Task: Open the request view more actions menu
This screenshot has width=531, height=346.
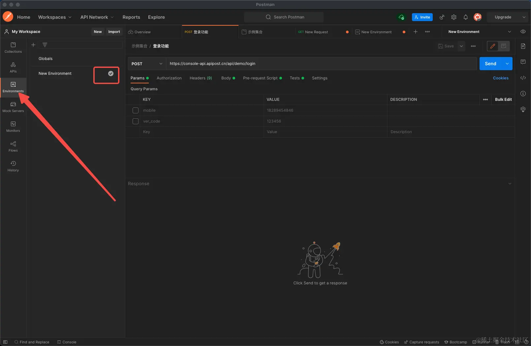Action: (473, 46)
